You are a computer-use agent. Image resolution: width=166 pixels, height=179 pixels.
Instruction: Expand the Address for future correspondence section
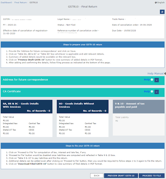(157, 80)
